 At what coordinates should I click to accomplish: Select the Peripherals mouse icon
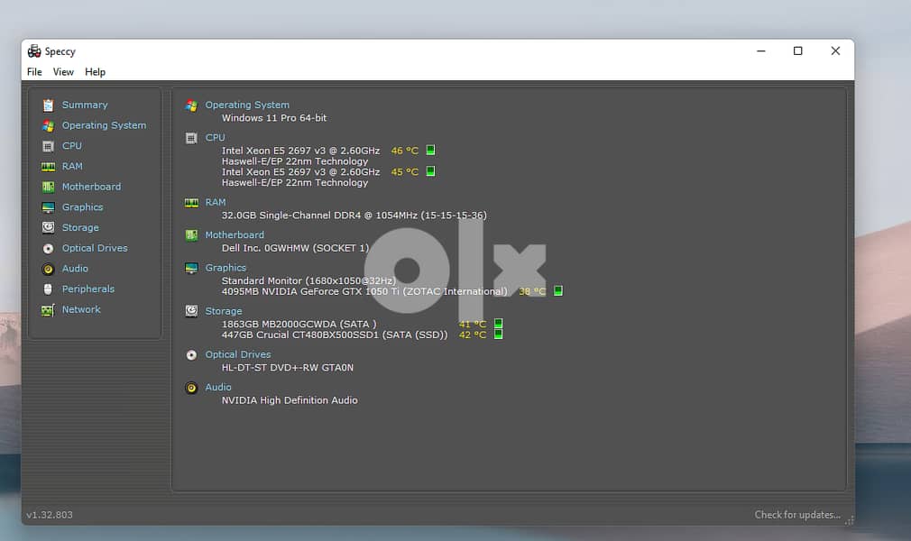[x=48, y=289]
